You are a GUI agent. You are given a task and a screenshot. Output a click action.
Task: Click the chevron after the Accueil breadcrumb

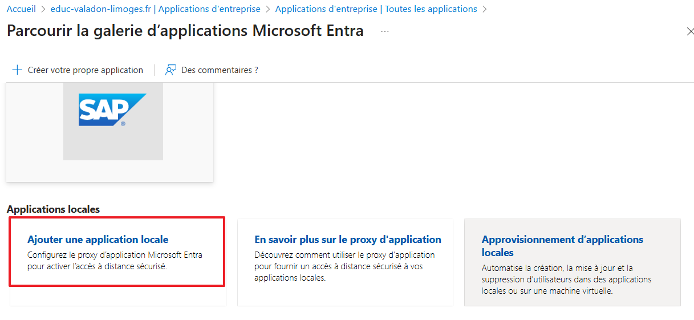tap(43, 9)
